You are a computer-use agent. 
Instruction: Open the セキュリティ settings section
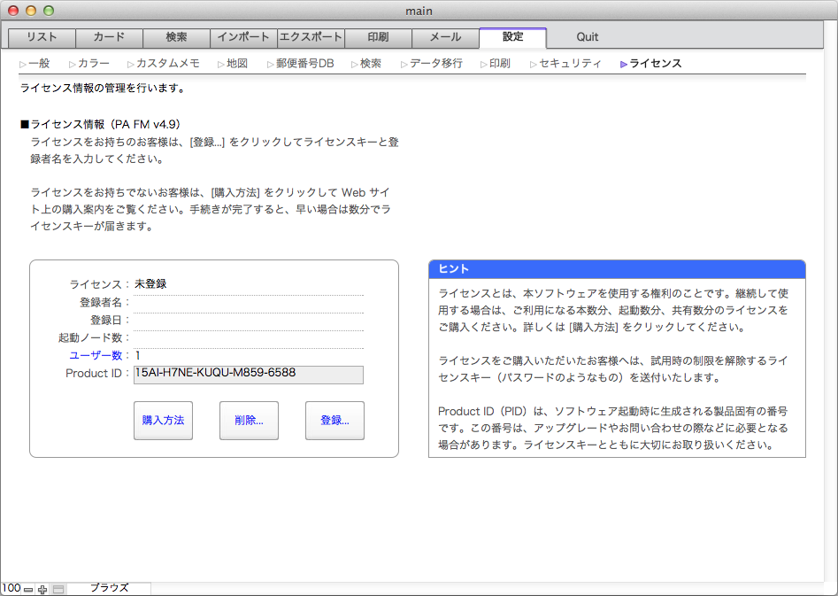point(565,64)
